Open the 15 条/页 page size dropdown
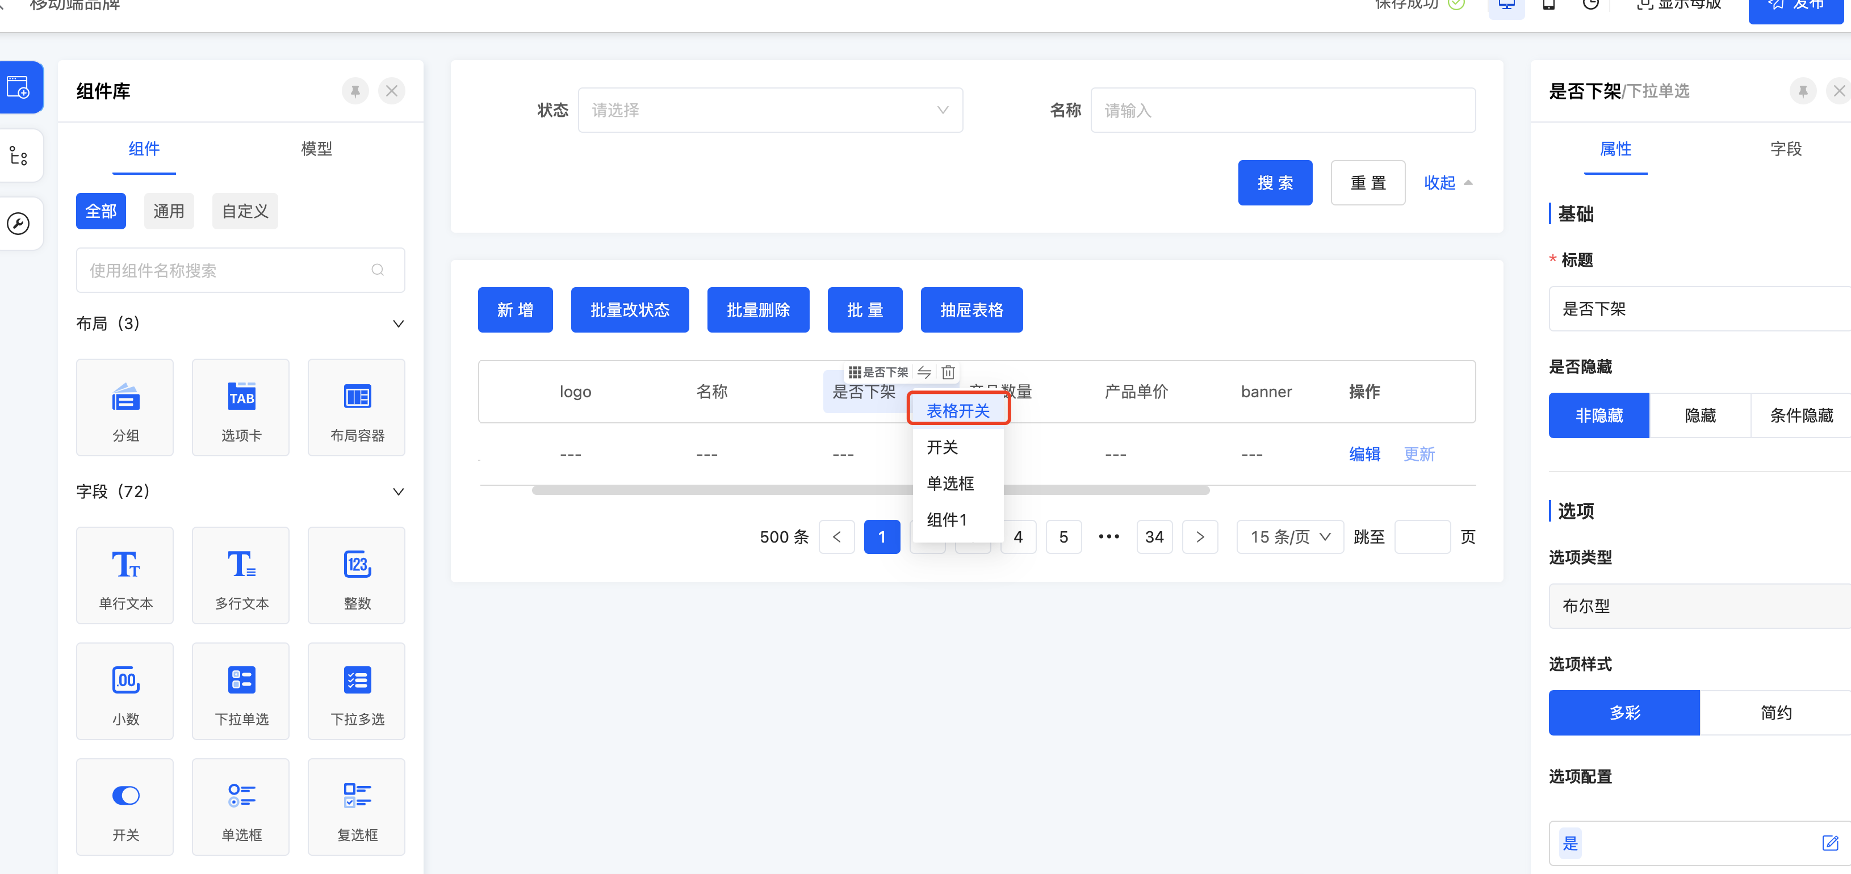Screen dimensions: 1851x874 coord(1290,536)
